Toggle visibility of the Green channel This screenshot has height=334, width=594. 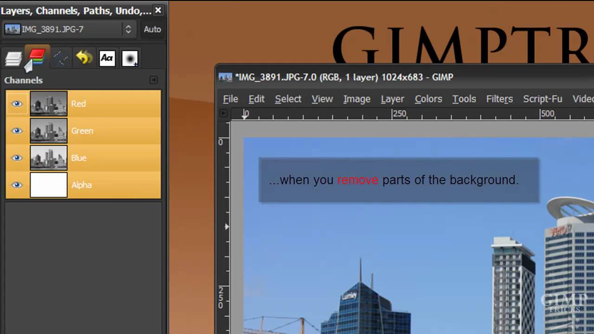coord(17,131)
